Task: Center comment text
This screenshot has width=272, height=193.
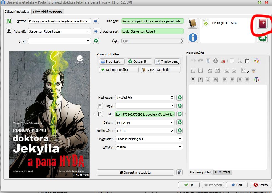Action: point(232,79)
